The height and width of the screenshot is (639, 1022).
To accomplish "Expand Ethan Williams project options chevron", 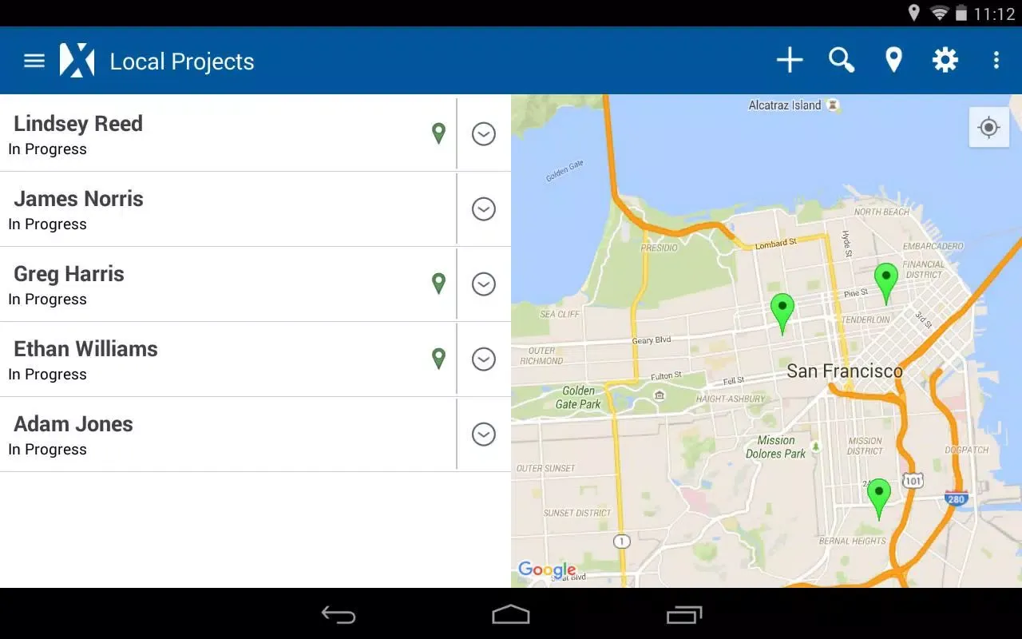I will point(484,359).
